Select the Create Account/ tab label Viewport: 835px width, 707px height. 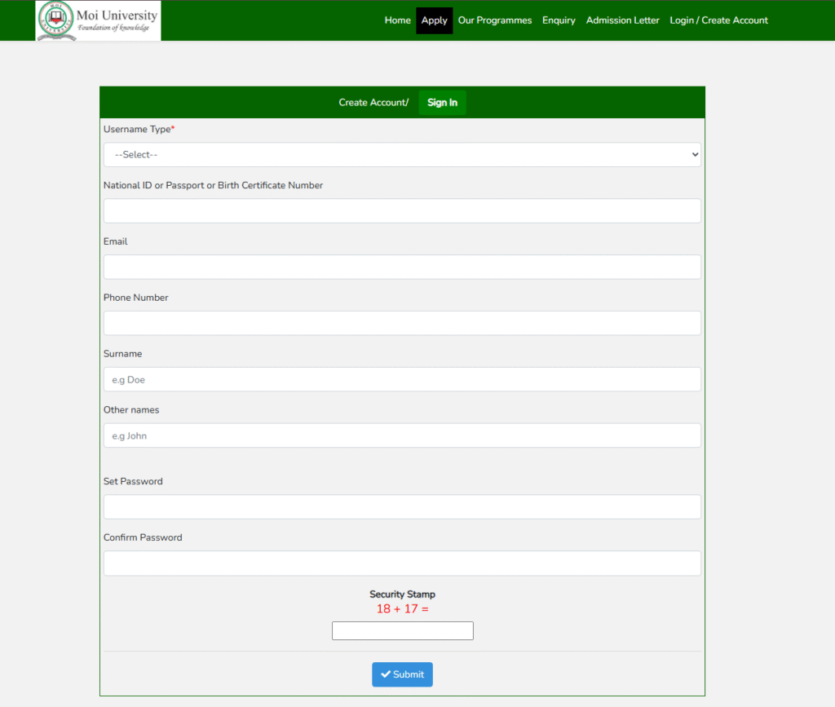373,102
